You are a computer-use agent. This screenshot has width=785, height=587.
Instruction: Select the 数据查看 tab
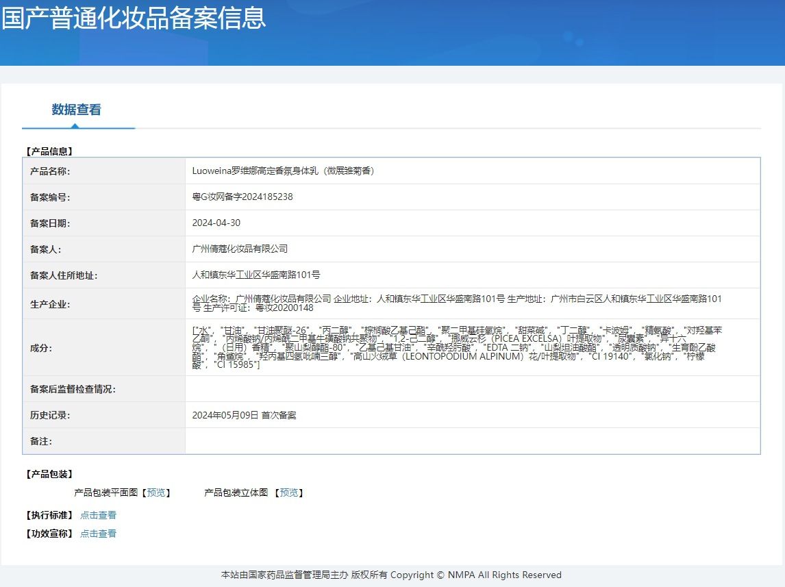(76, 110)
